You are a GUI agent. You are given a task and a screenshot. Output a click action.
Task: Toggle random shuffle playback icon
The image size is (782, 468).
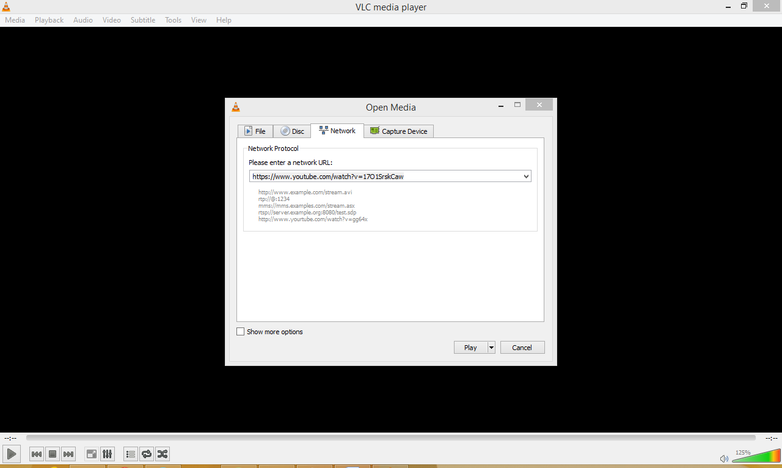(162, 454)
